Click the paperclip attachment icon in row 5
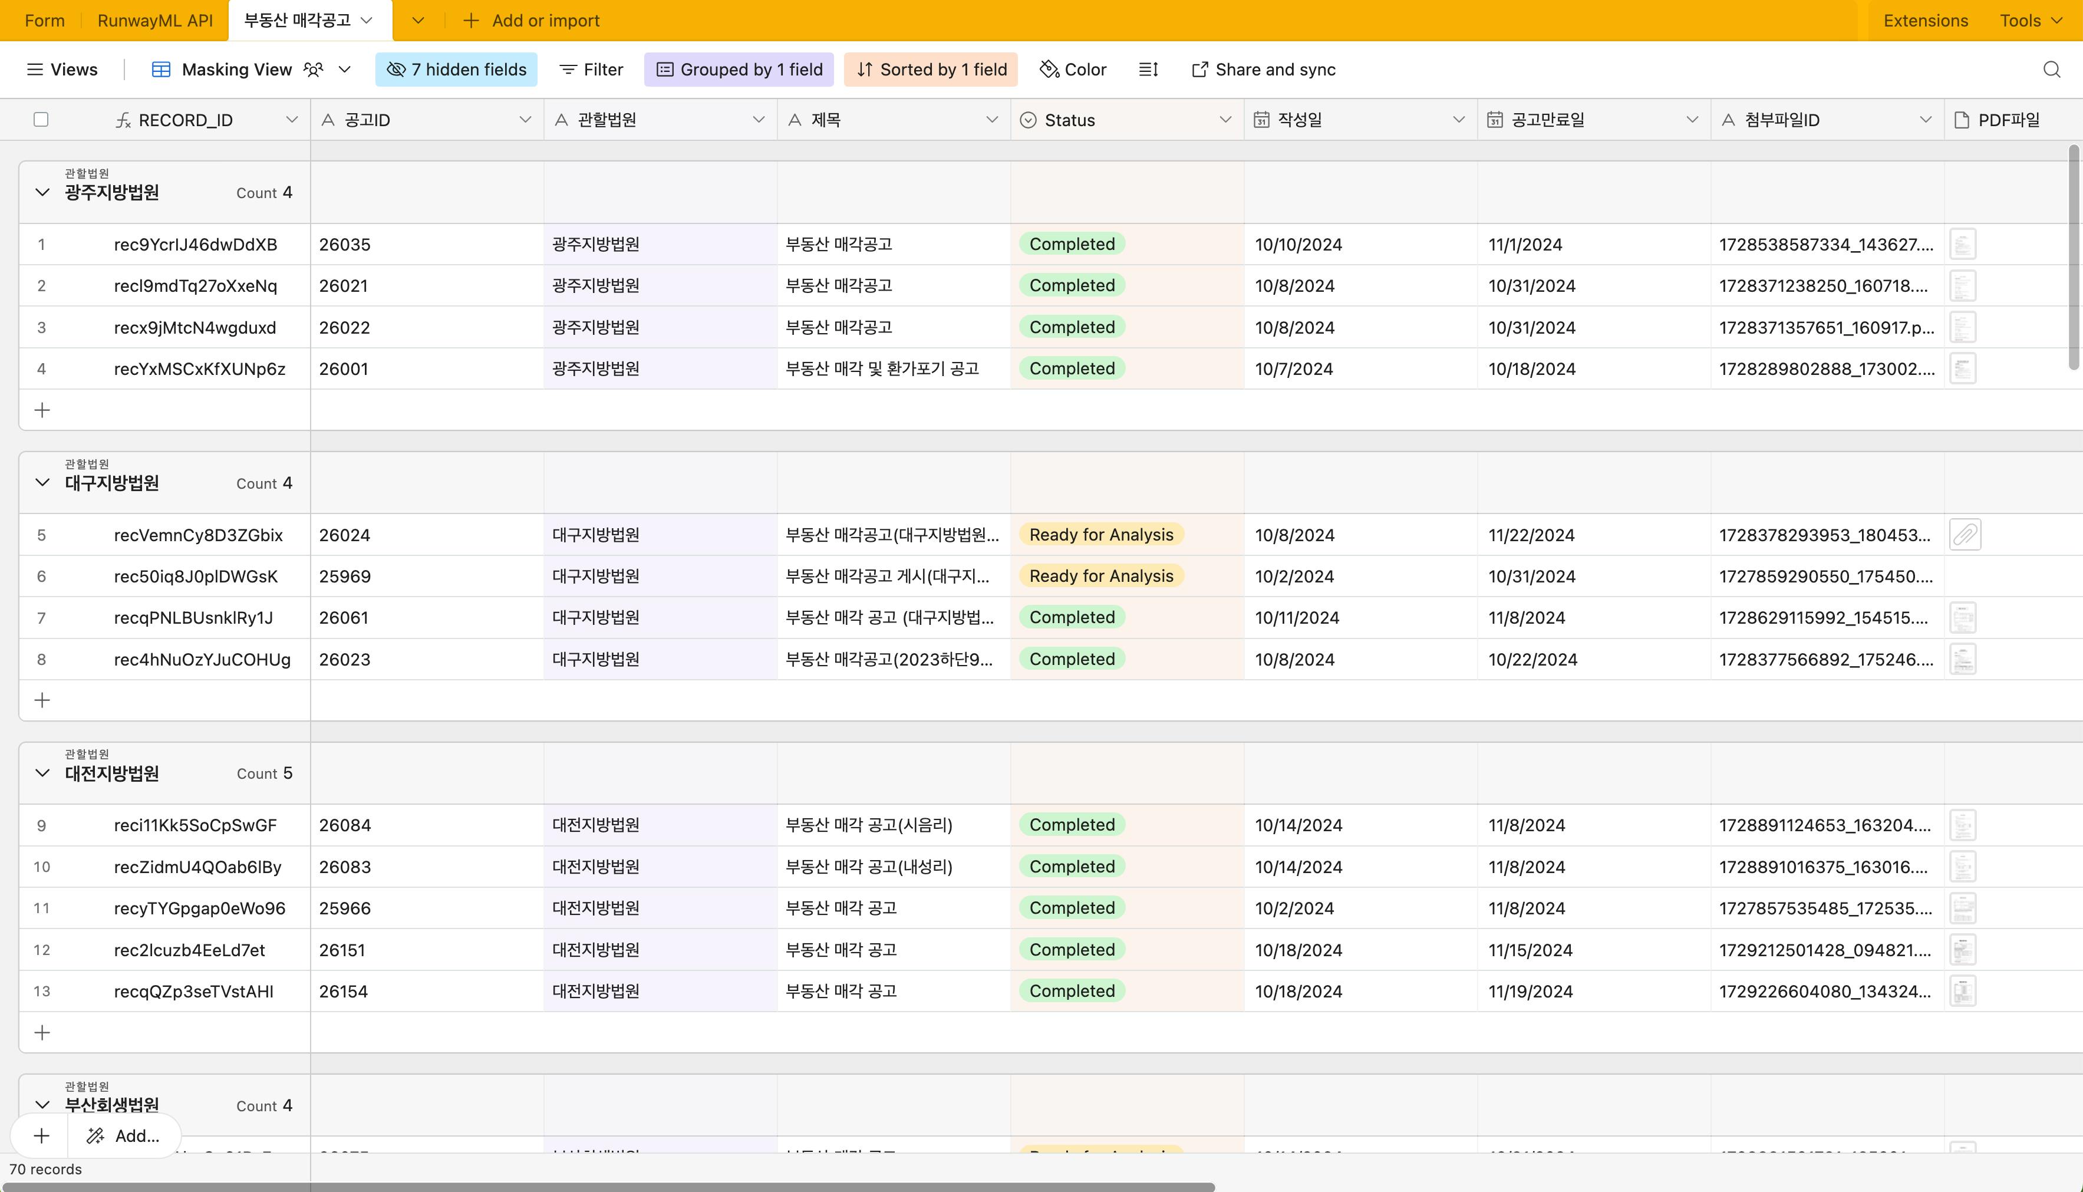 point(1965,535)
